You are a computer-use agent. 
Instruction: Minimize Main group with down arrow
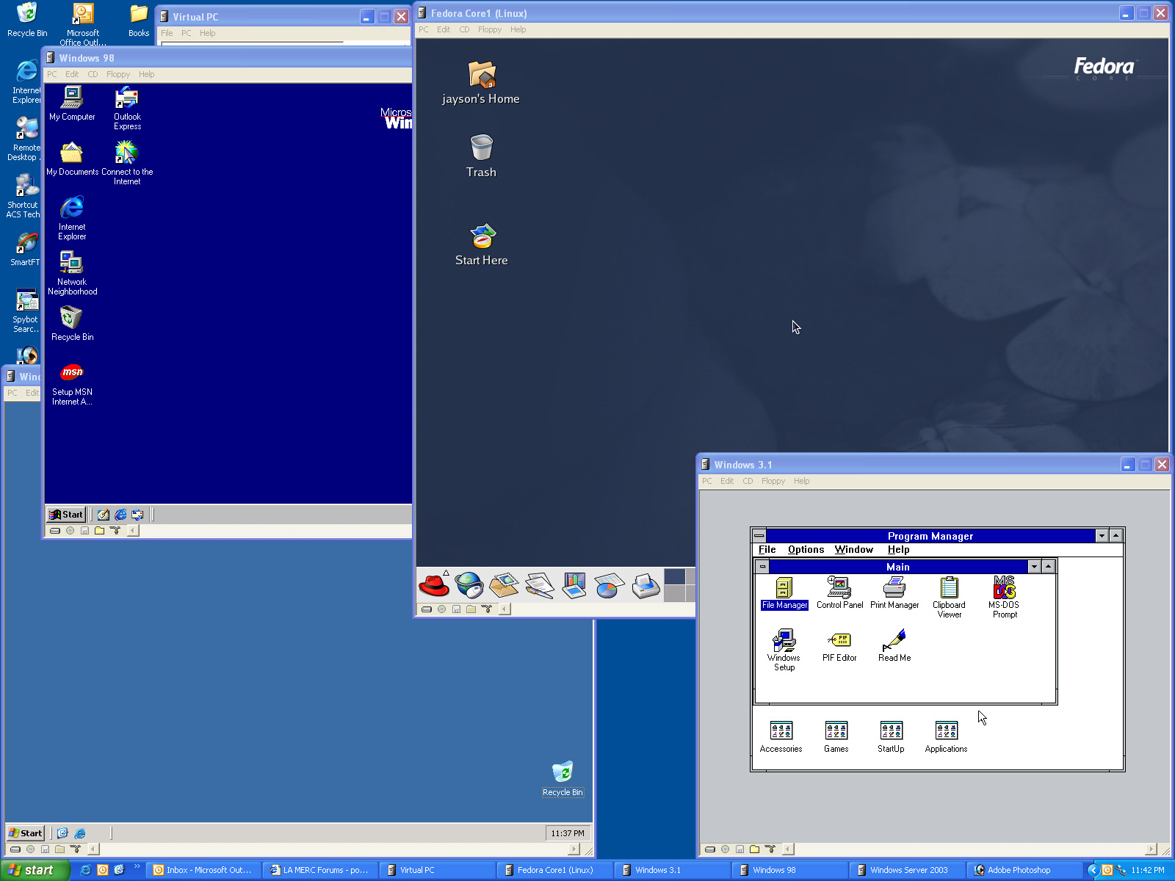click(x=1034, y=567)
